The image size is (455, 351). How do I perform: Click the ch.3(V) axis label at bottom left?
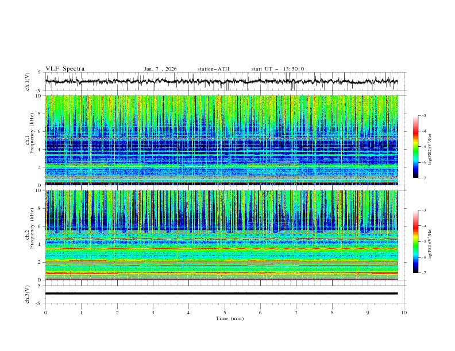tap(28, 294)
